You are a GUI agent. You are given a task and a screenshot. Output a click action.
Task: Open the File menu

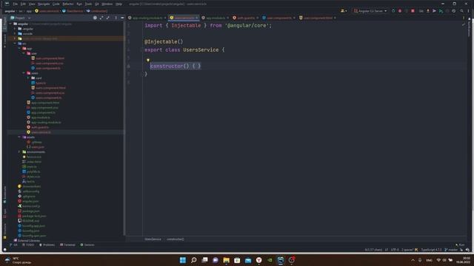pyautogui.click(x=15, y=4)
